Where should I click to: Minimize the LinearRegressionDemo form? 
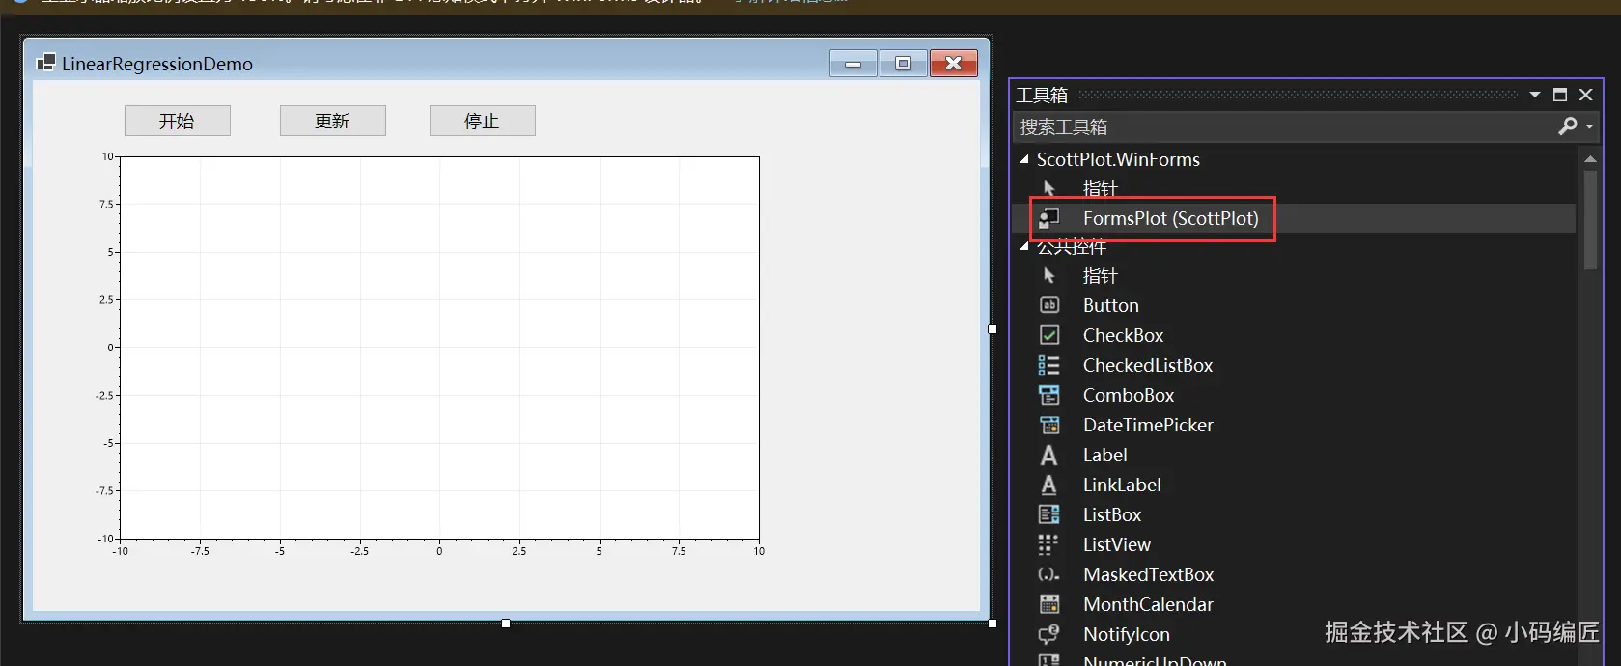coord(853,64)
